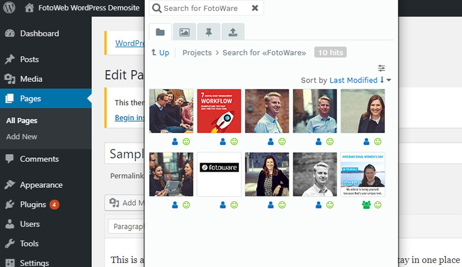Image resolution: width=462 pixels, height=267 pixels.
Task: Switch to the image tab
Action: [x=184, y=32]
